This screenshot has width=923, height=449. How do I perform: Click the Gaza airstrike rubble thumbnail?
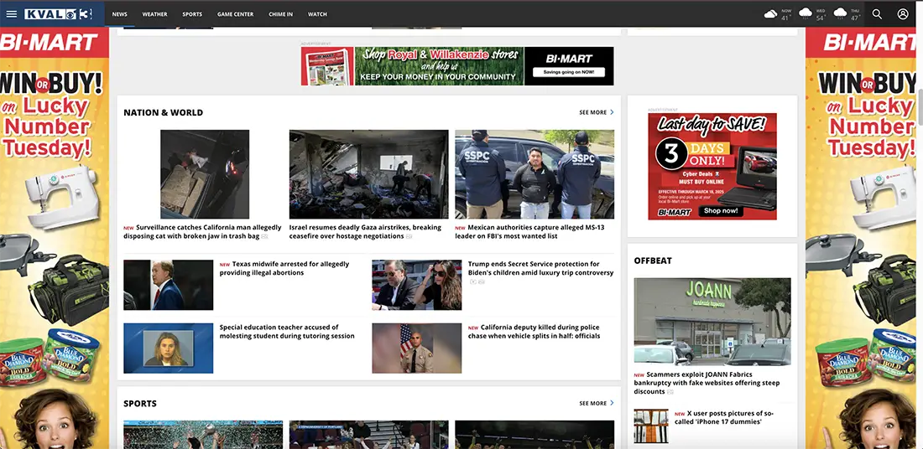click(368, 174)
